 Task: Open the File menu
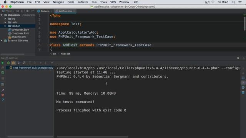29,2
